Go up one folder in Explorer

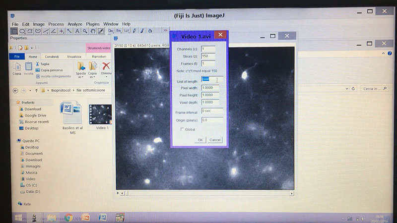coord(36,90)
